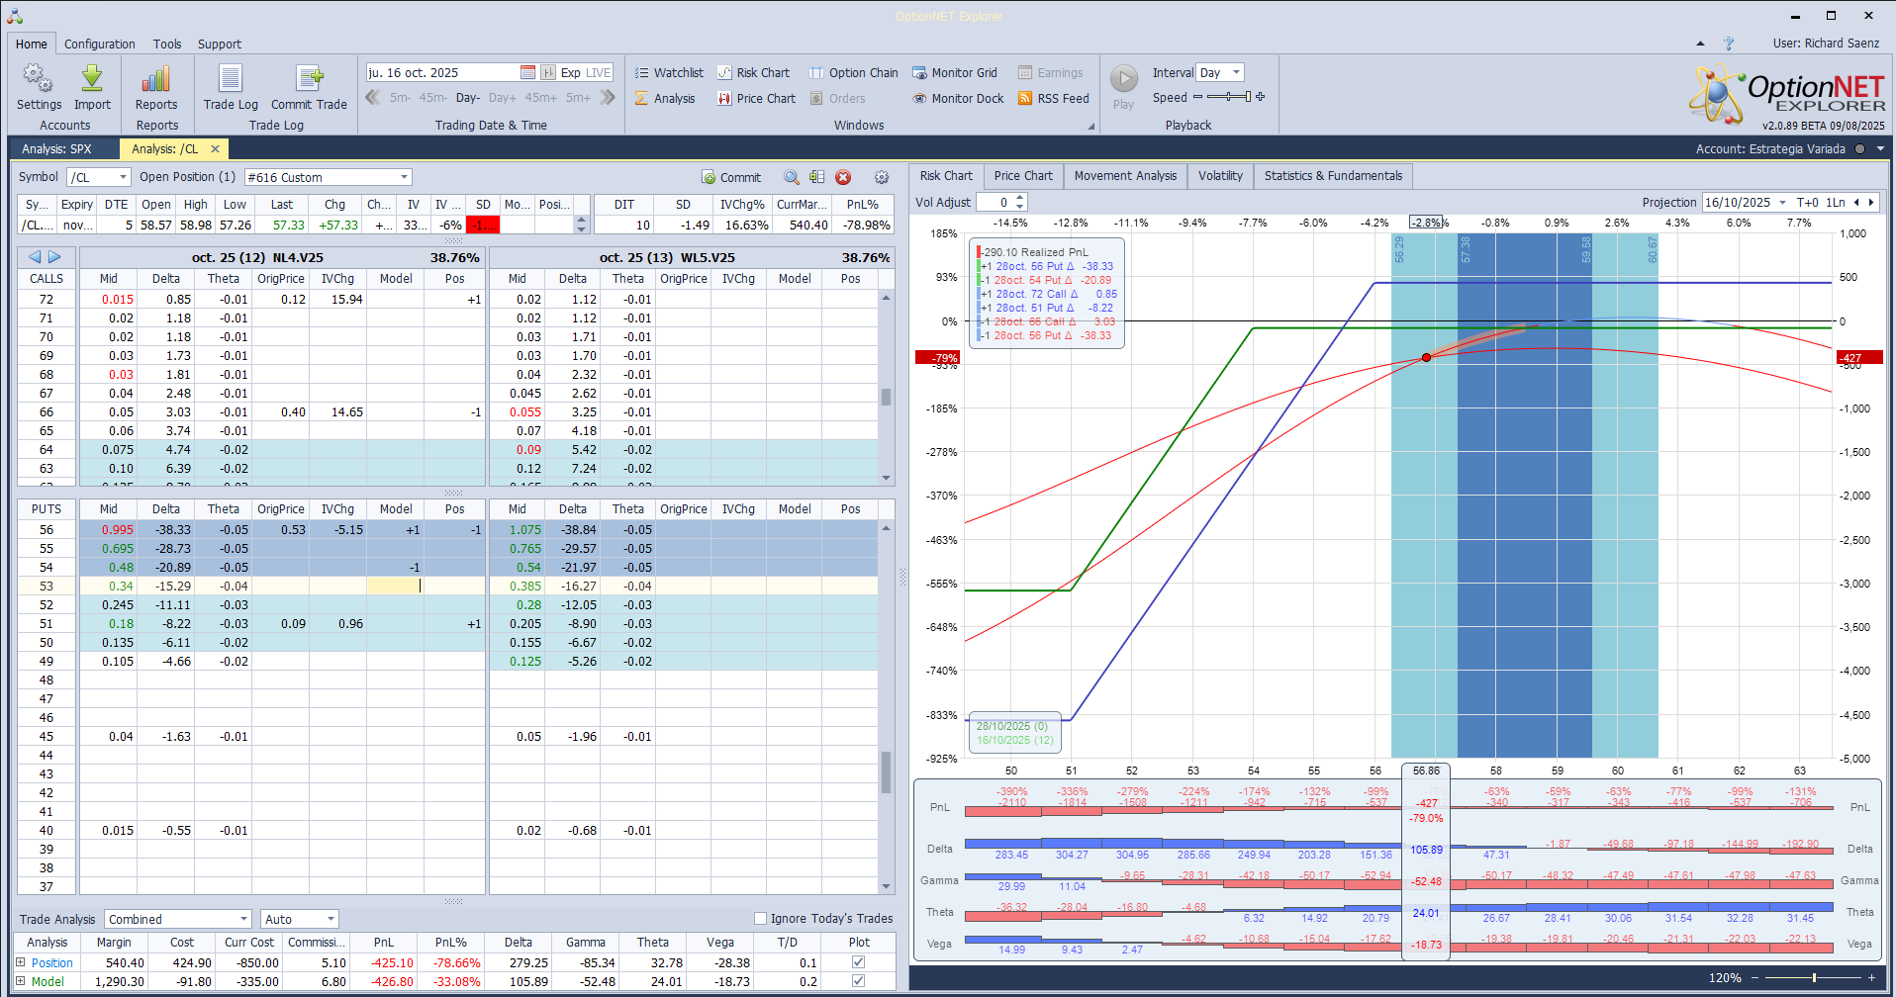1896x997 pixels.
Task: Click the 1Ln projection lines label
Action: tap(1836, 203)
